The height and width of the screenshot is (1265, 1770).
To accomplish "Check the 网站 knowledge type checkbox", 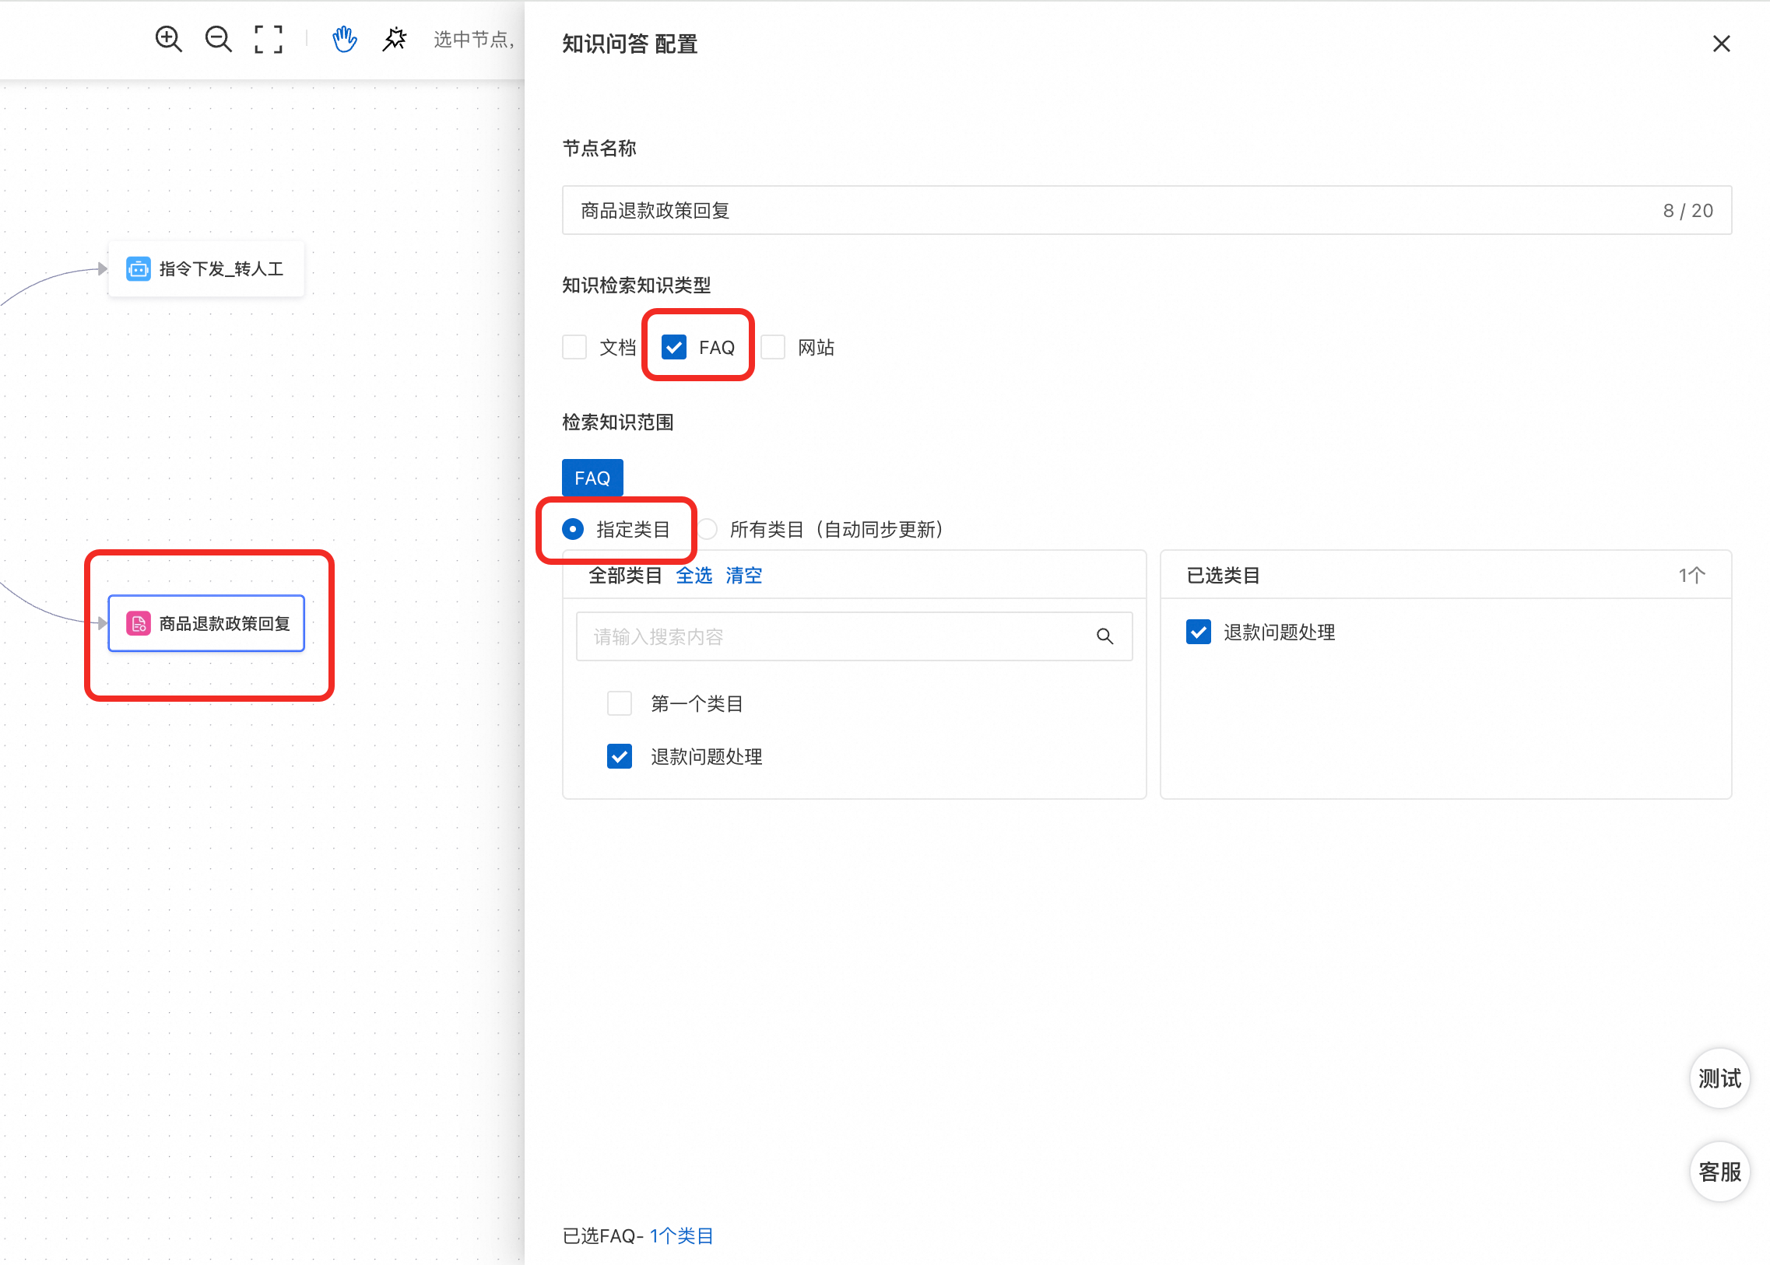I will click(x=772, y=348).
